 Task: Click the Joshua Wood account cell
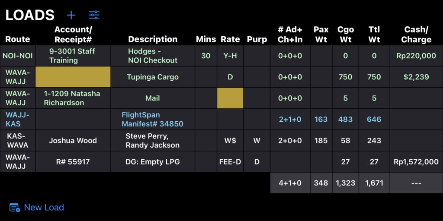point(73,140)
